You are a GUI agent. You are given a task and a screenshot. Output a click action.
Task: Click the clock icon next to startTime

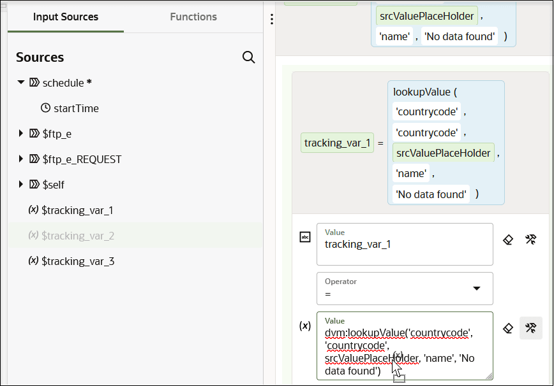tap(45, 108)
